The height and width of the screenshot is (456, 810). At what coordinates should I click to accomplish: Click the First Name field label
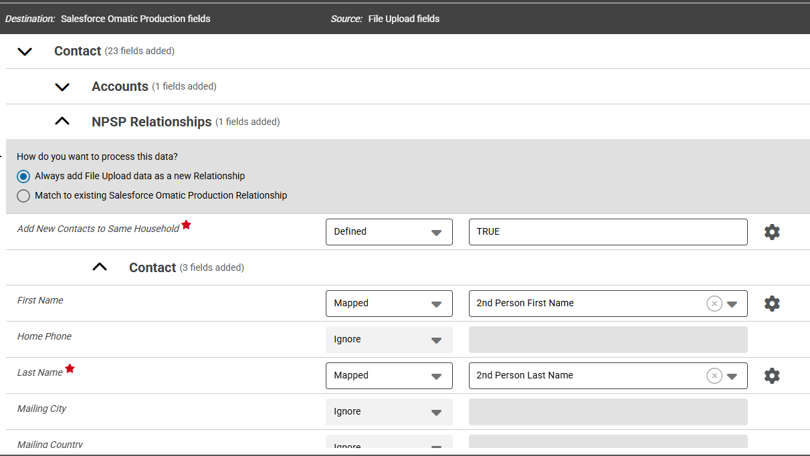40,300
